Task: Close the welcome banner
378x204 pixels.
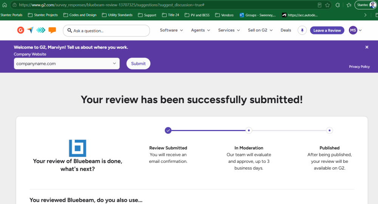Action: tap(367, 47)
